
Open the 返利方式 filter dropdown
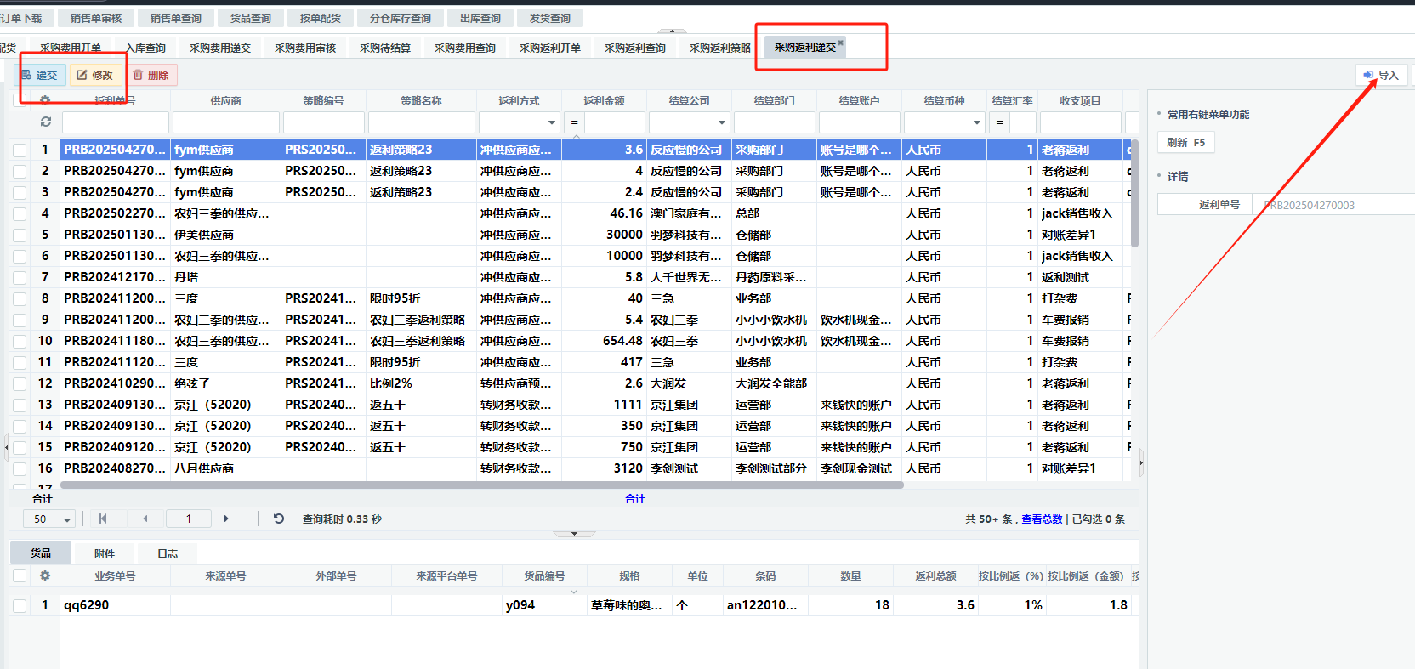point(551,122)
